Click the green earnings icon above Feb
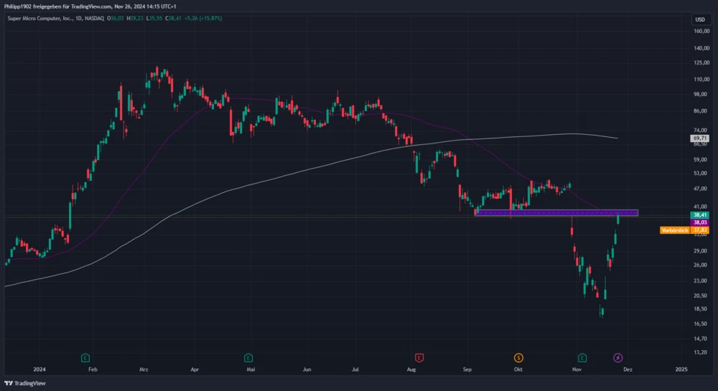 [x=85, y=357]
